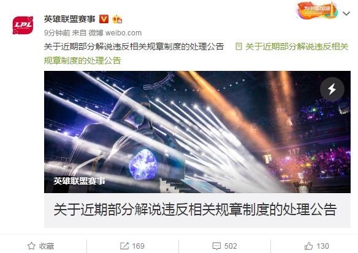Image resolution: width=358 pixels, height=253 pixels.
Task: Open the green article link 关于近期部分解说
Action: (196, 54)
